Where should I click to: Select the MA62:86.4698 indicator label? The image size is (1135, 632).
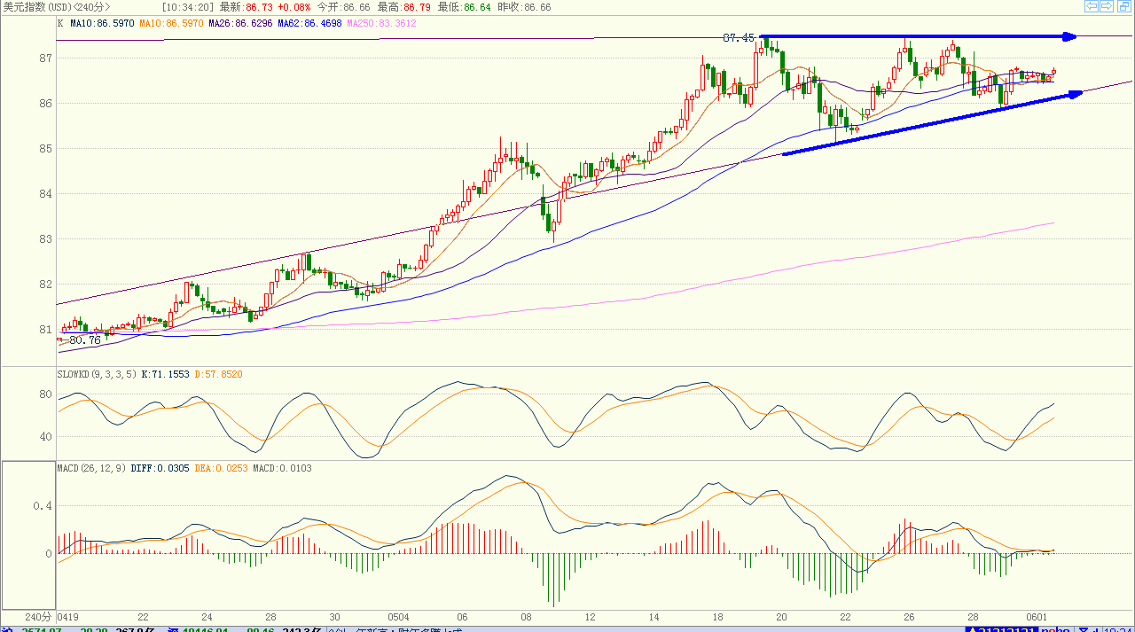point(309,23)
